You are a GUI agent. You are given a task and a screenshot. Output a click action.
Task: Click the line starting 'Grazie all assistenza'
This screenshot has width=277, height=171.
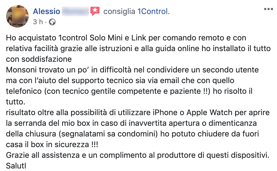click(138, 155)
